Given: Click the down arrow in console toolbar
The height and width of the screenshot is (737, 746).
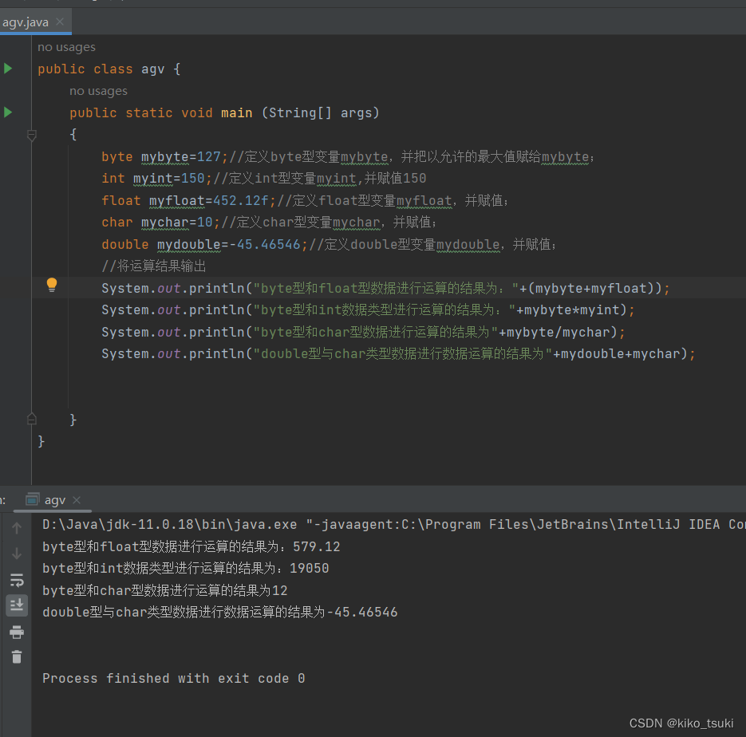Looking at the screenshot, I should 16,552.
